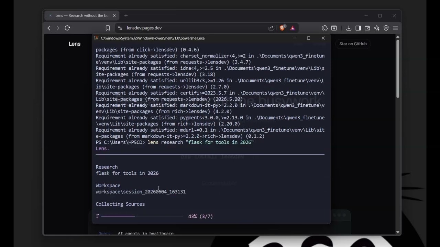Open the Brave Shields lion icon
Image resolution: width=440 pixels, height=247 pixels.
(x=282, y=28)
